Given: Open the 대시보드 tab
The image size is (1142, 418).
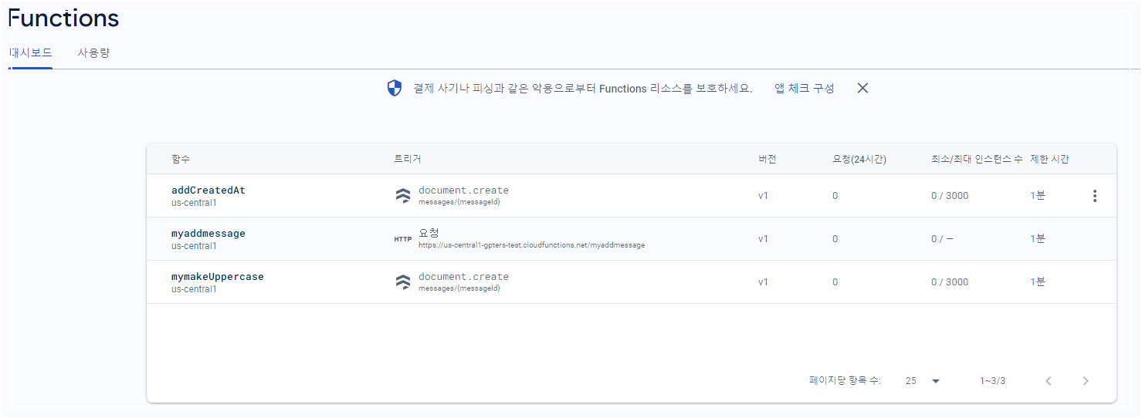Looking at the screenshot, I should [x=31, y=53].
